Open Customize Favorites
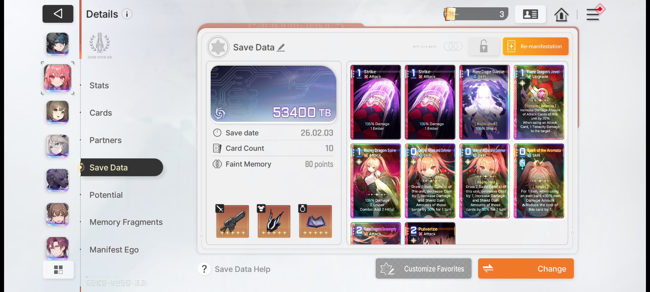 click(x=423, y=268)
